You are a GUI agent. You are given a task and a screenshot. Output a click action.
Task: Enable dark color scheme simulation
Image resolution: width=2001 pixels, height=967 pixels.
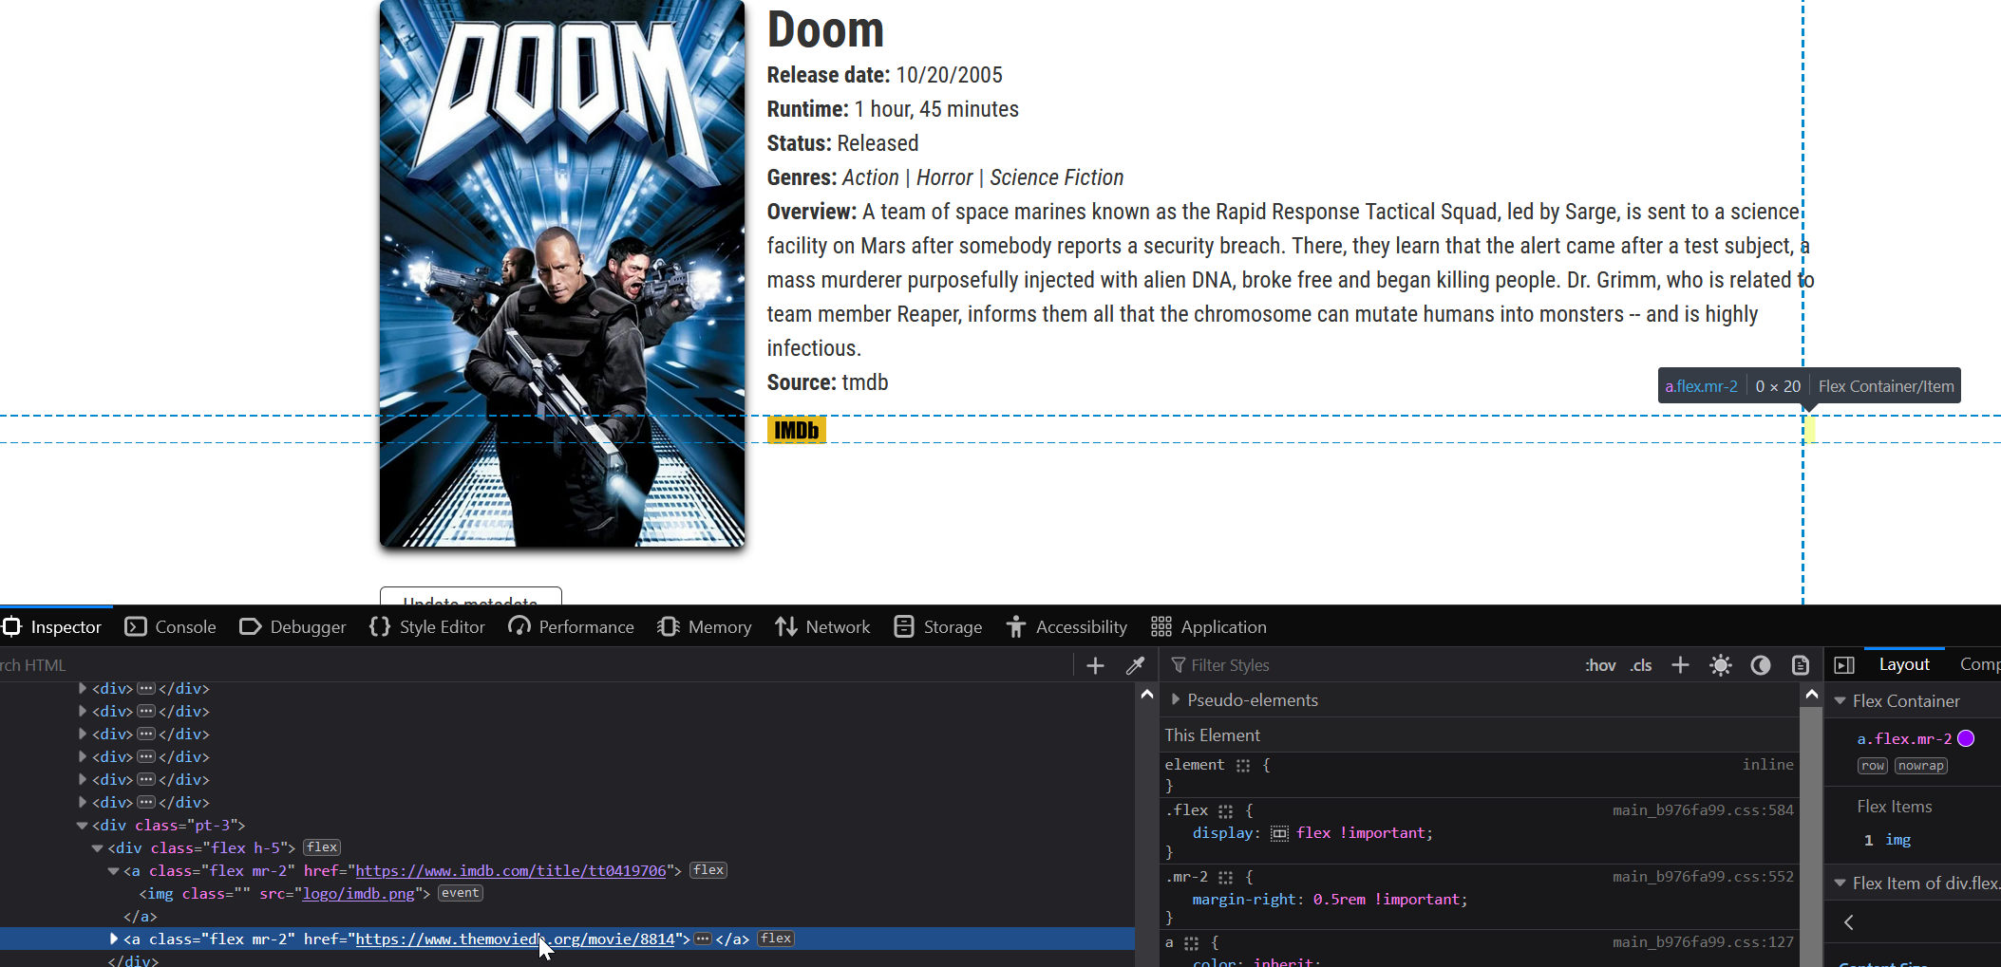tap(1760, 665)
